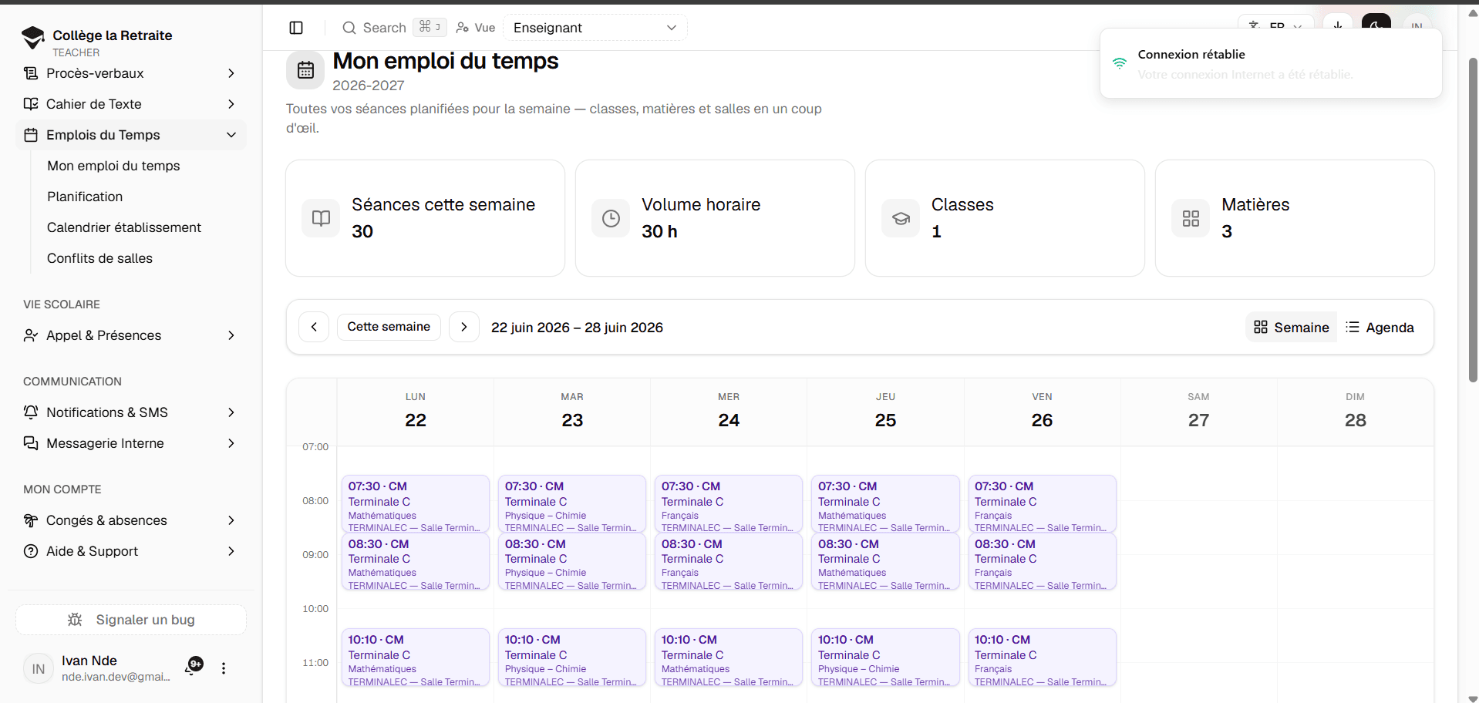Click the grid icon in Matières card

(x=1191, y=218)
